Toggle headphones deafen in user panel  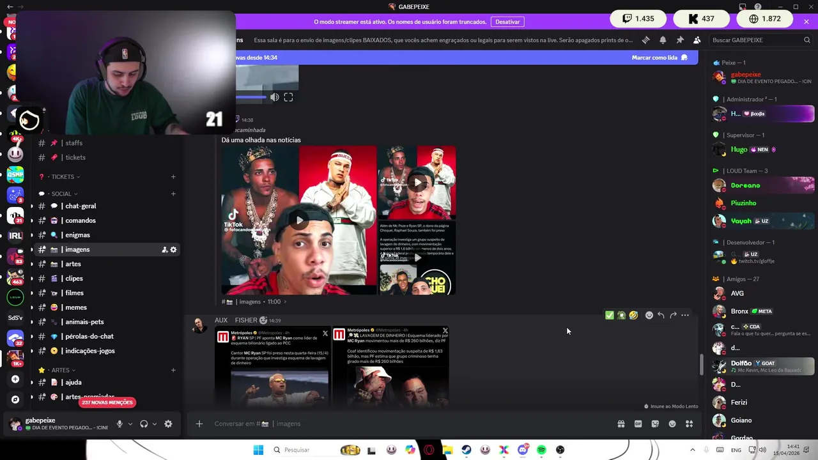(144, 424)
